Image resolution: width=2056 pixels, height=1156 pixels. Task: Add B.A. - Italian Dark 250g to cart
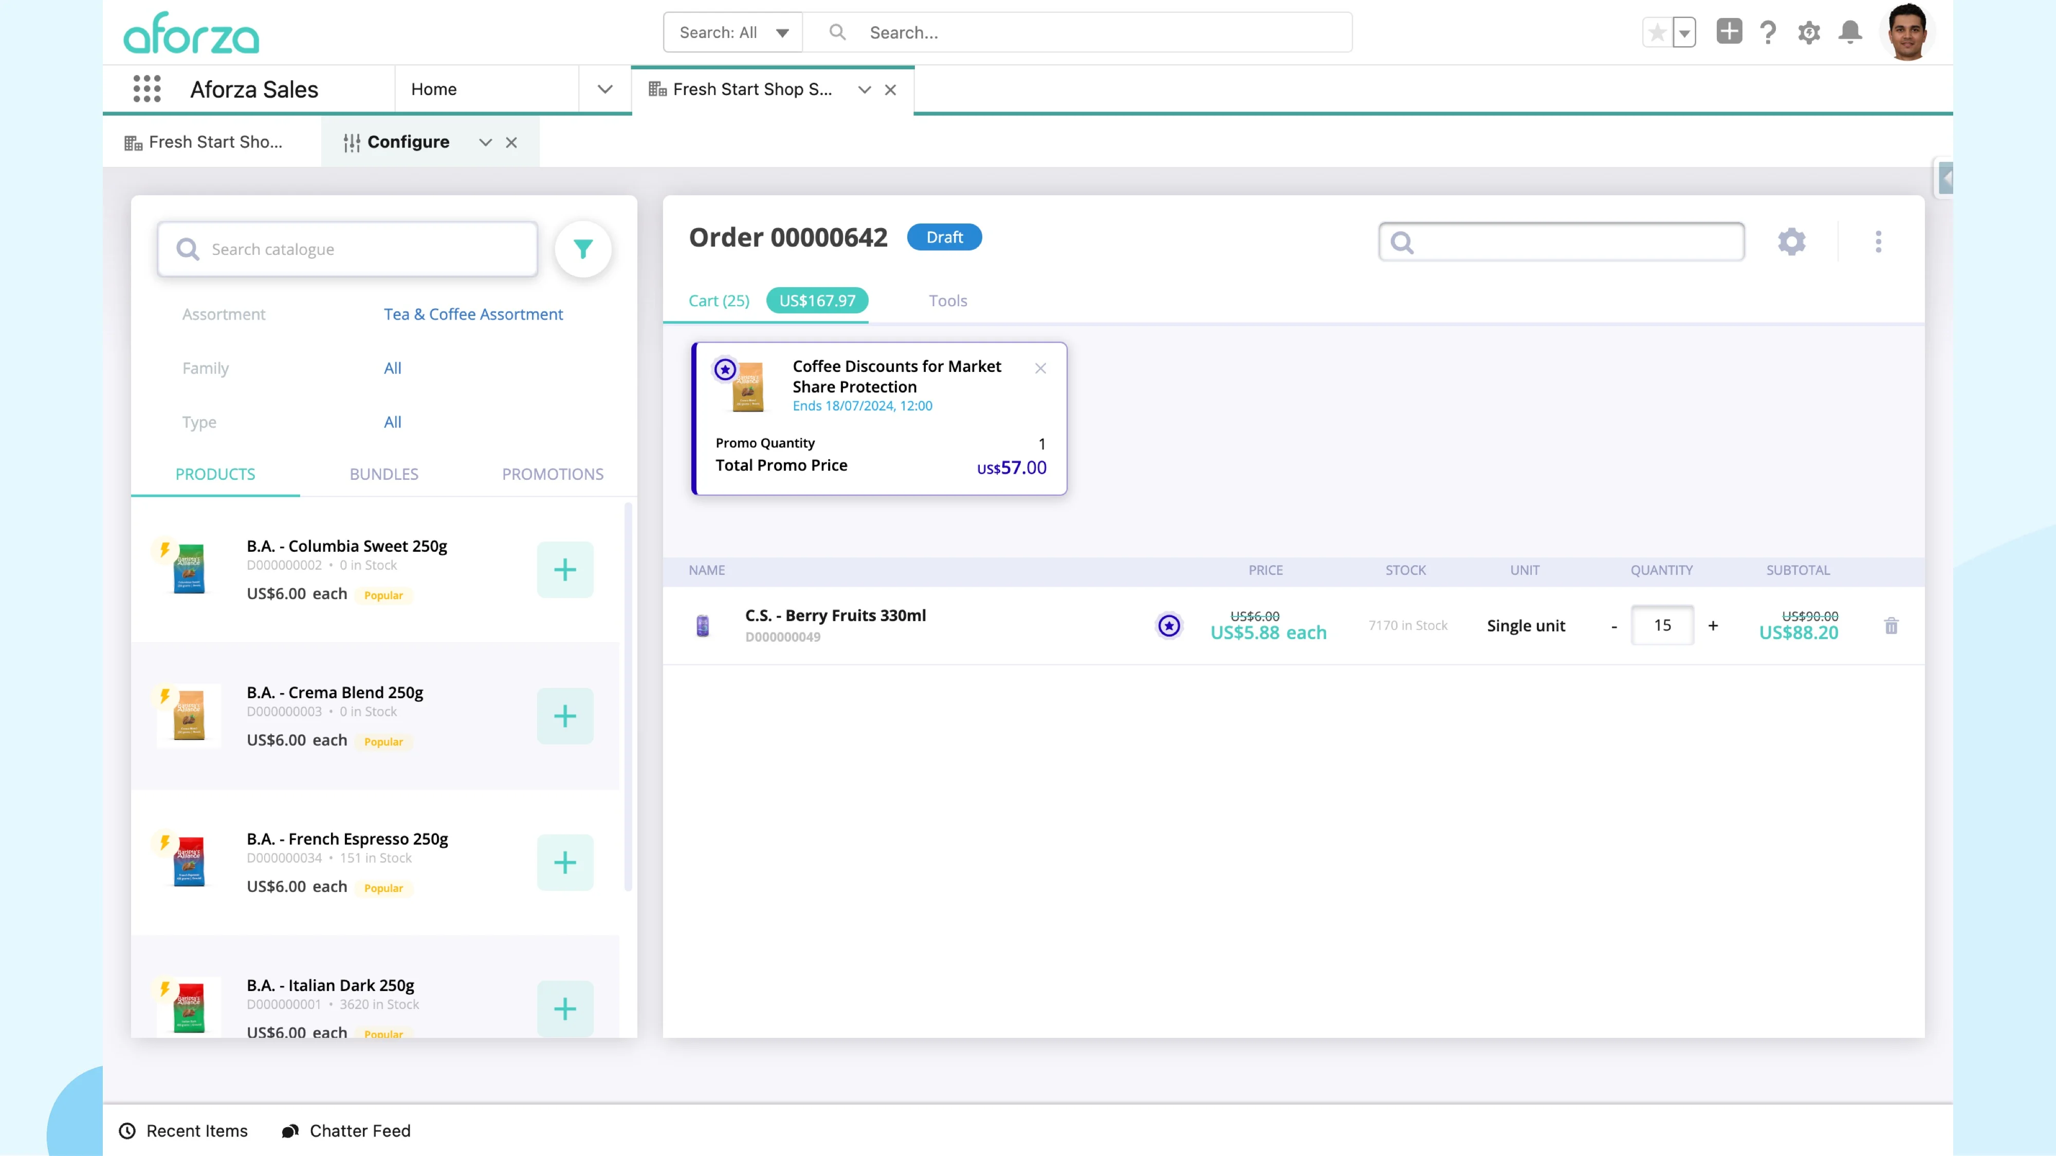[x=565, y=1009]
